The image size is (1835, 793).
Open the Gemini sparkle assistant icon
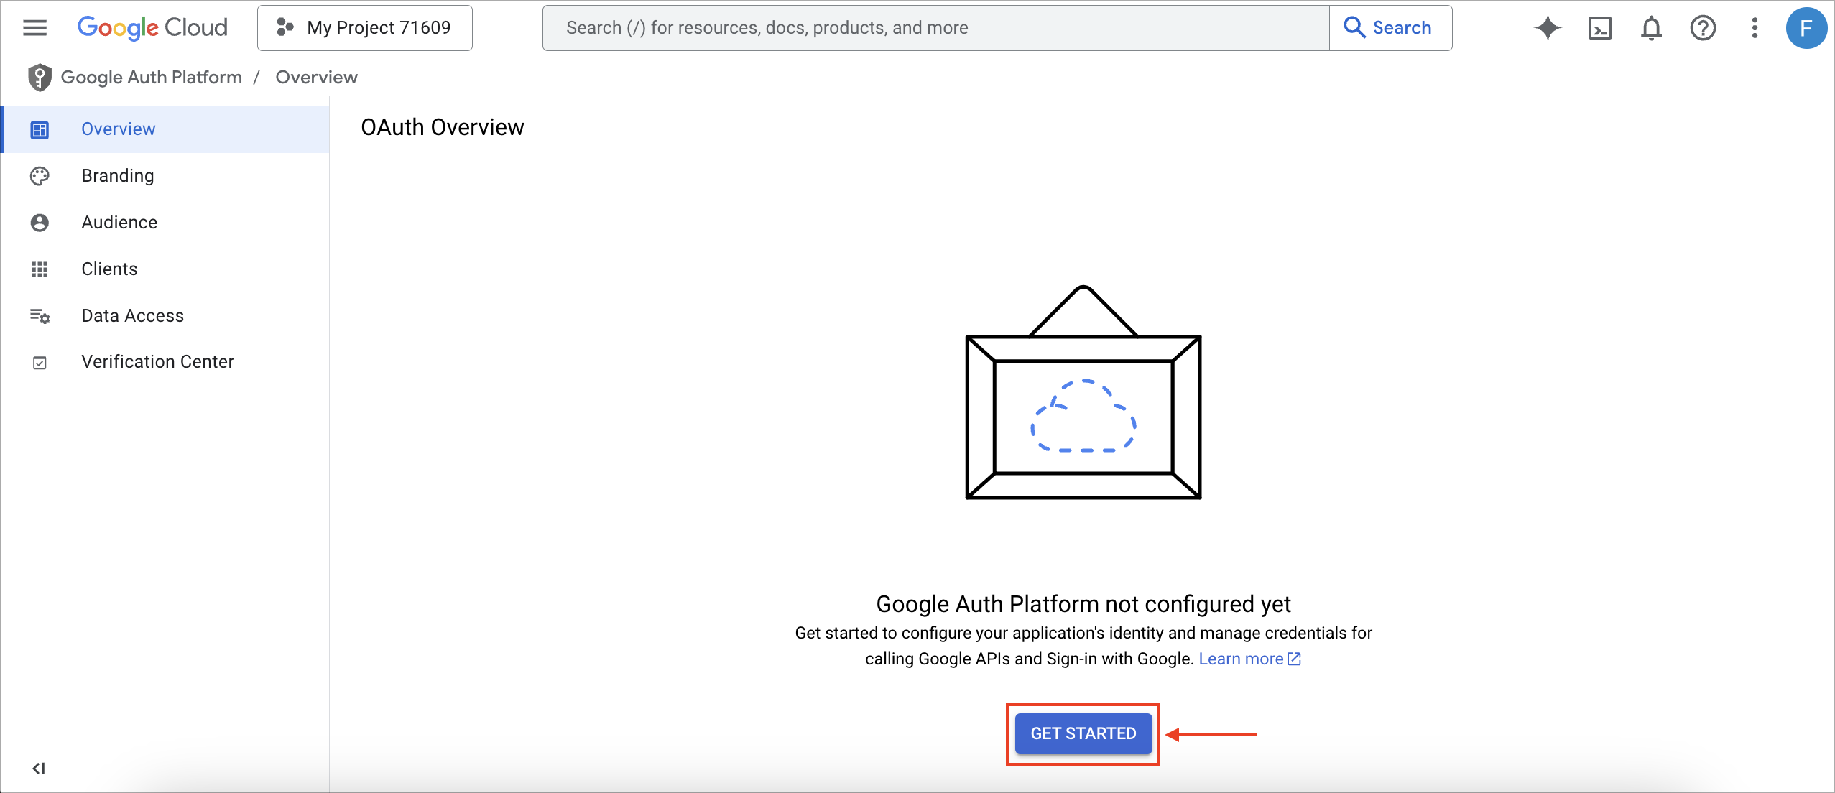pyautogui.click(x=1548, y=28)
